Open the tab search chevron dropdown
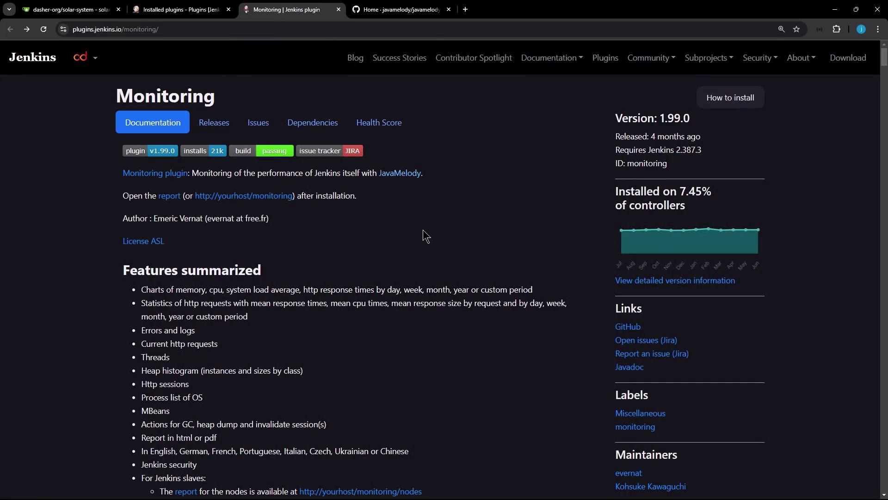888x500 pixels. click(9, 9)
